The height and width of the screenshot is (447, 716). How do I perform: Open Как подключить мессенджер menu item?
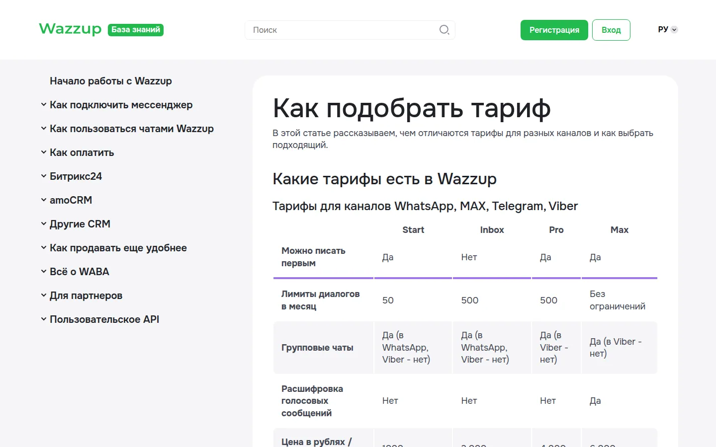121,105
